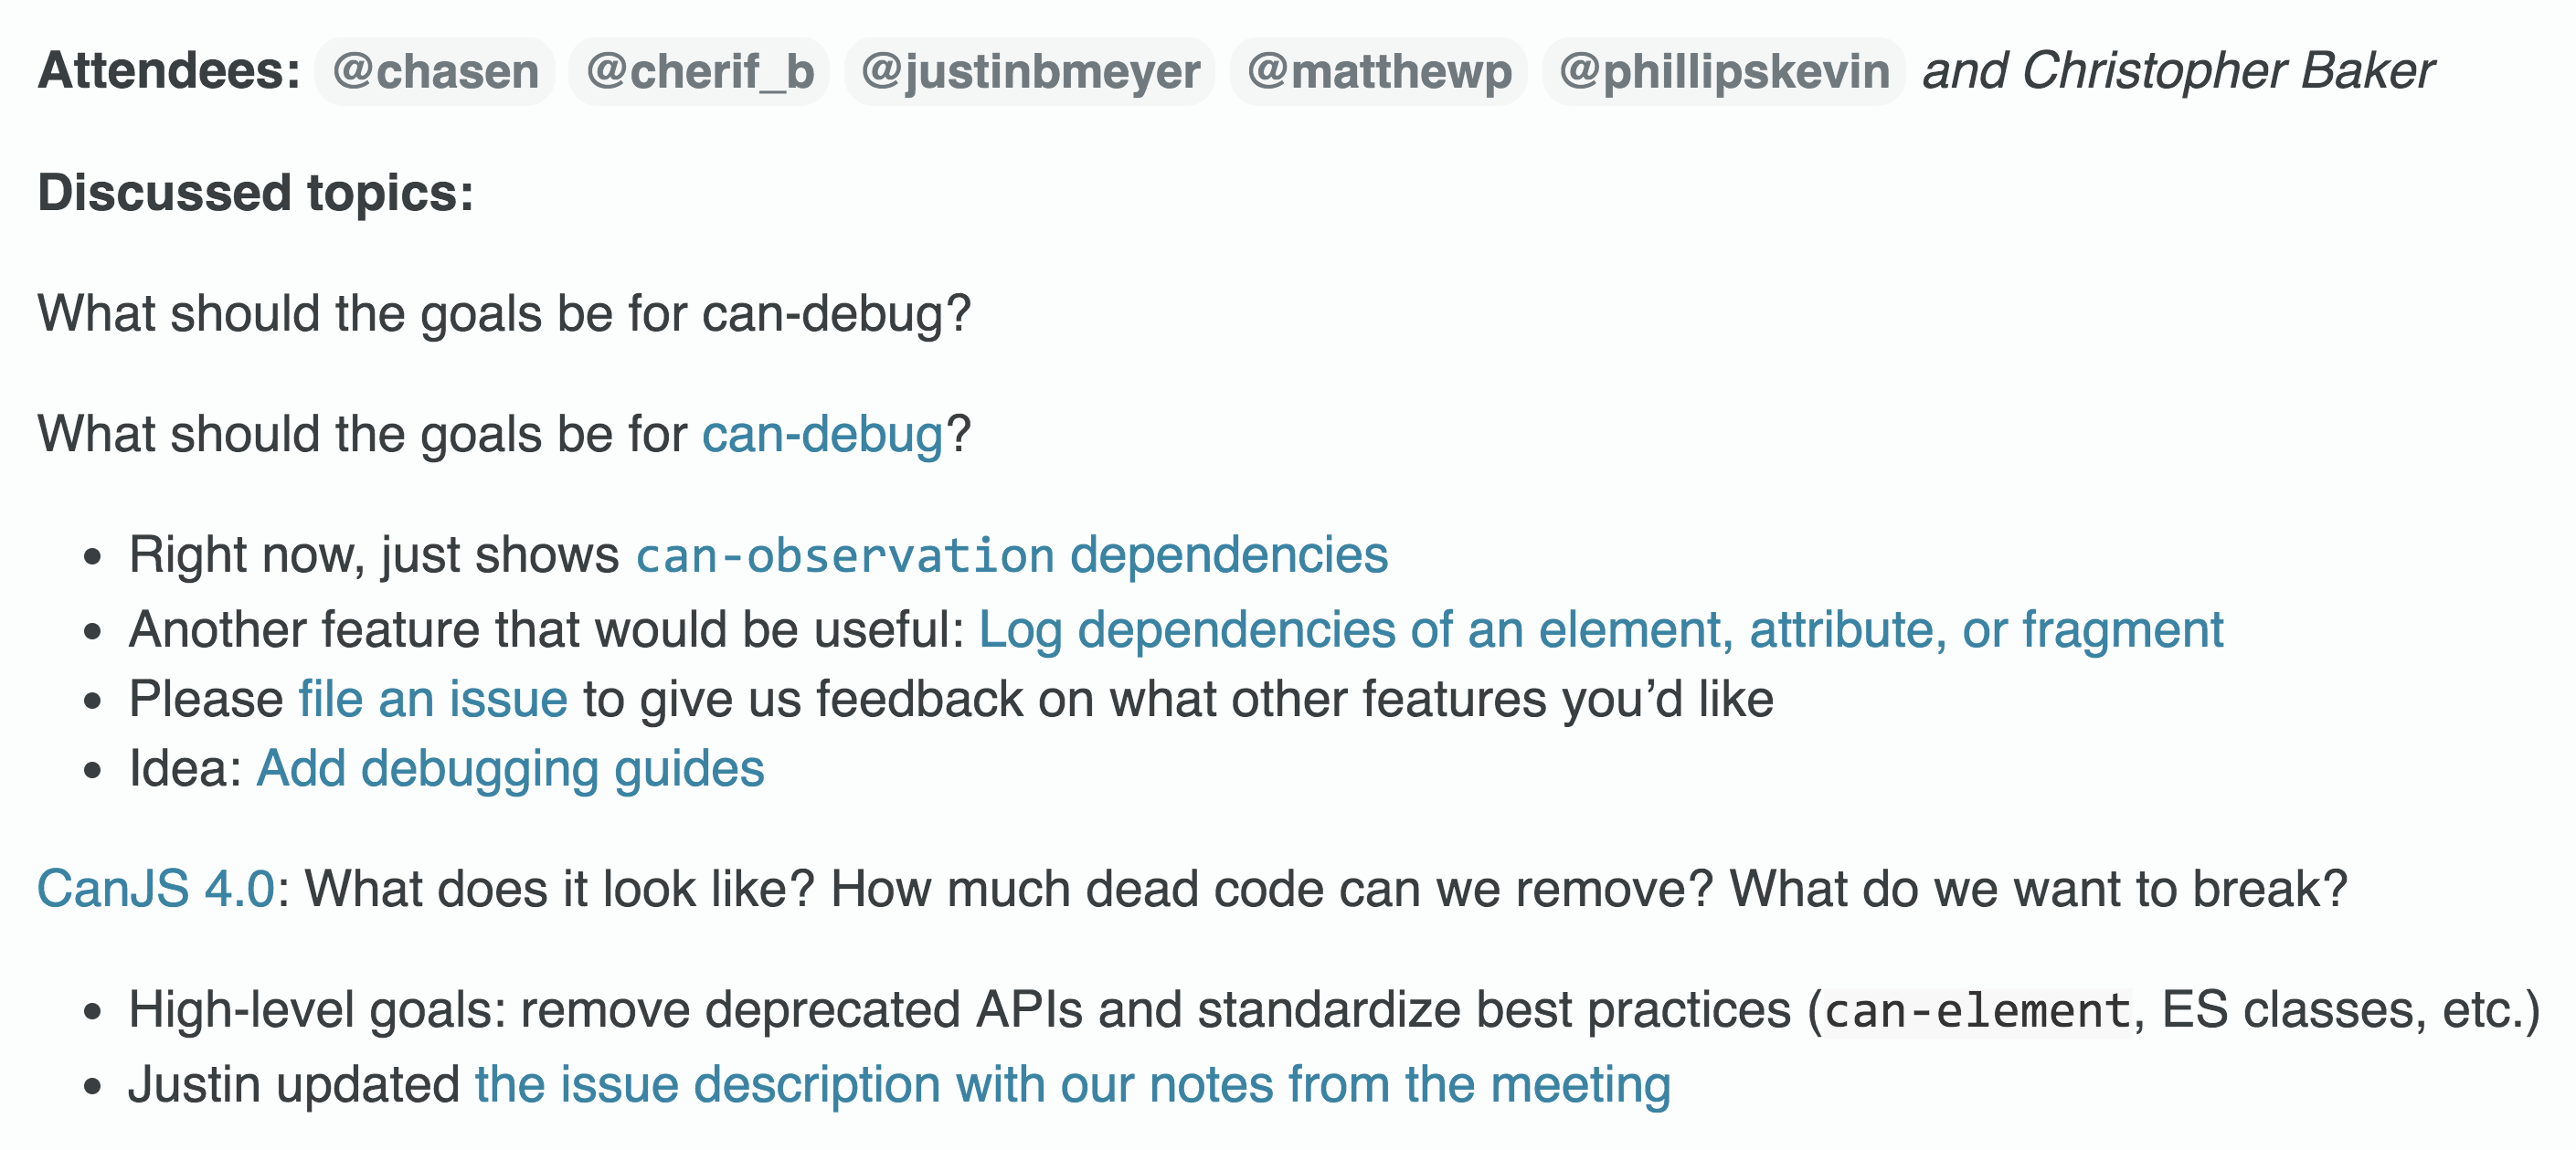Viewport: 2576px width, 1150px height.
Task: Click the 'High-level goals' bullet item
Action: tap(1335, 1011)
